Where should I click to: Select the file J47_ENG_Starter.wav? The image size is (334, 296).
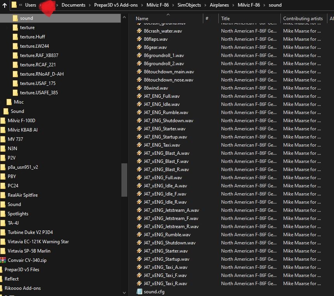(164, 129)
